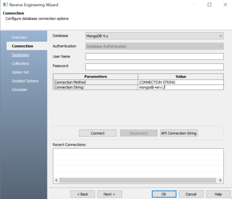This screenshot has width=232, height=199.
Task: Click the right scroll arrow in Recent Connections
Action: pos(220,180)
